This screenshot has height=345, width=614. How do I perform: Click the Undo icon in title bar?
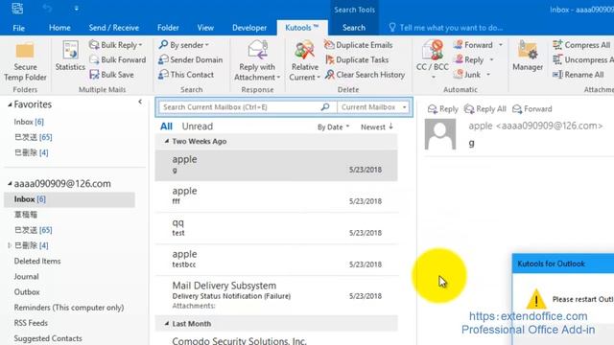47,9
